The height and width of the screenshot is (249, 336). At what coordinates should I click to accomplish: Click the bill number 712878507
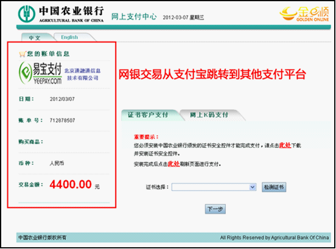point(62,120)
